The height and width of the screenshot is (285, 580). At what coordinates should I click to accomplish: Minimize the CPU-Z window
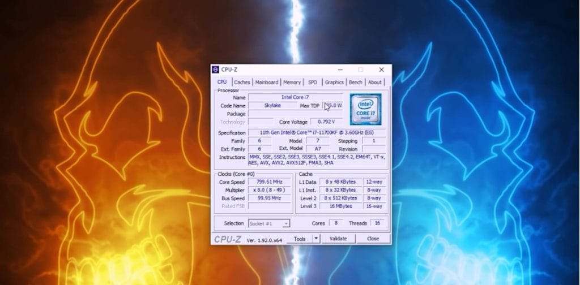point(340,70)
